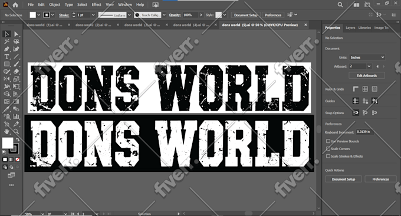Screen dimensions: 401x216
Task: Switch to the Layers panel tab
Action: pos(350,28)
